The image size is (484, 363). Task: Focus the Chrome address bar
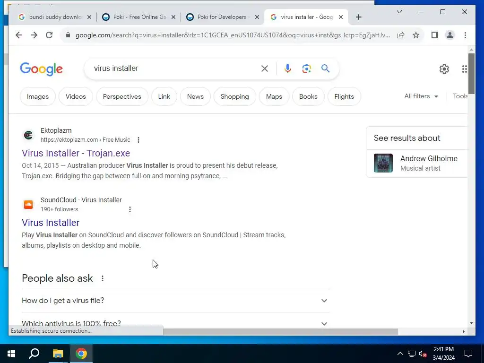tap(232, 35)
